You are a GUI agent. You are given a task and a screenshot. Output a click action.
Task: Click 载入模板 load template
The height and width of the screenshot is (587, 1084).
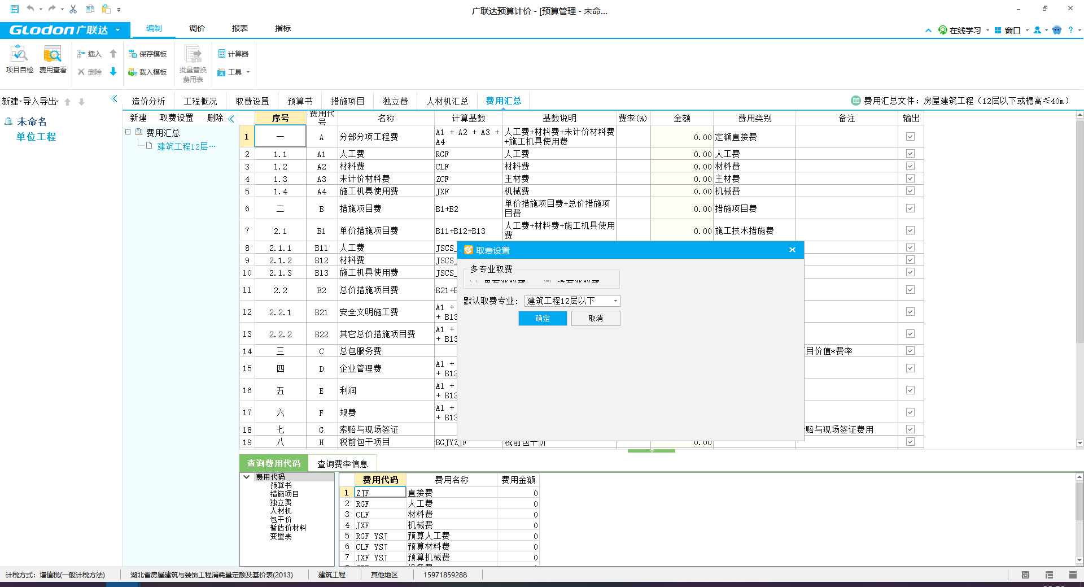[x=147, y=72]
